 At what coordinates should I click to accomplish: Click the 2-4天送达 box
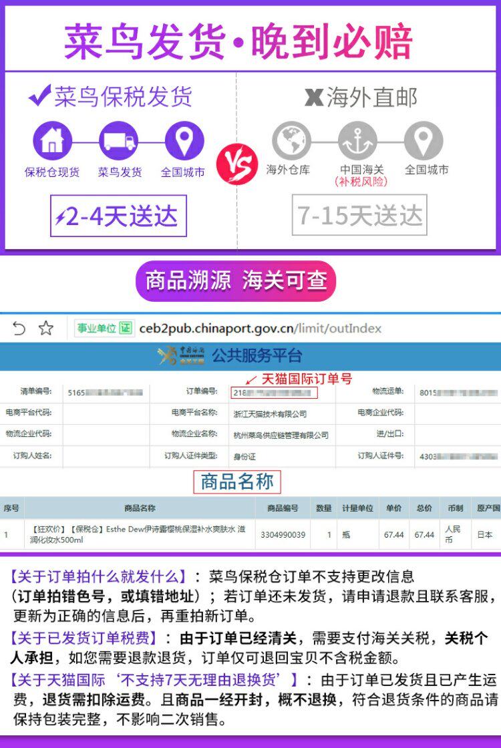coord(118,216)
